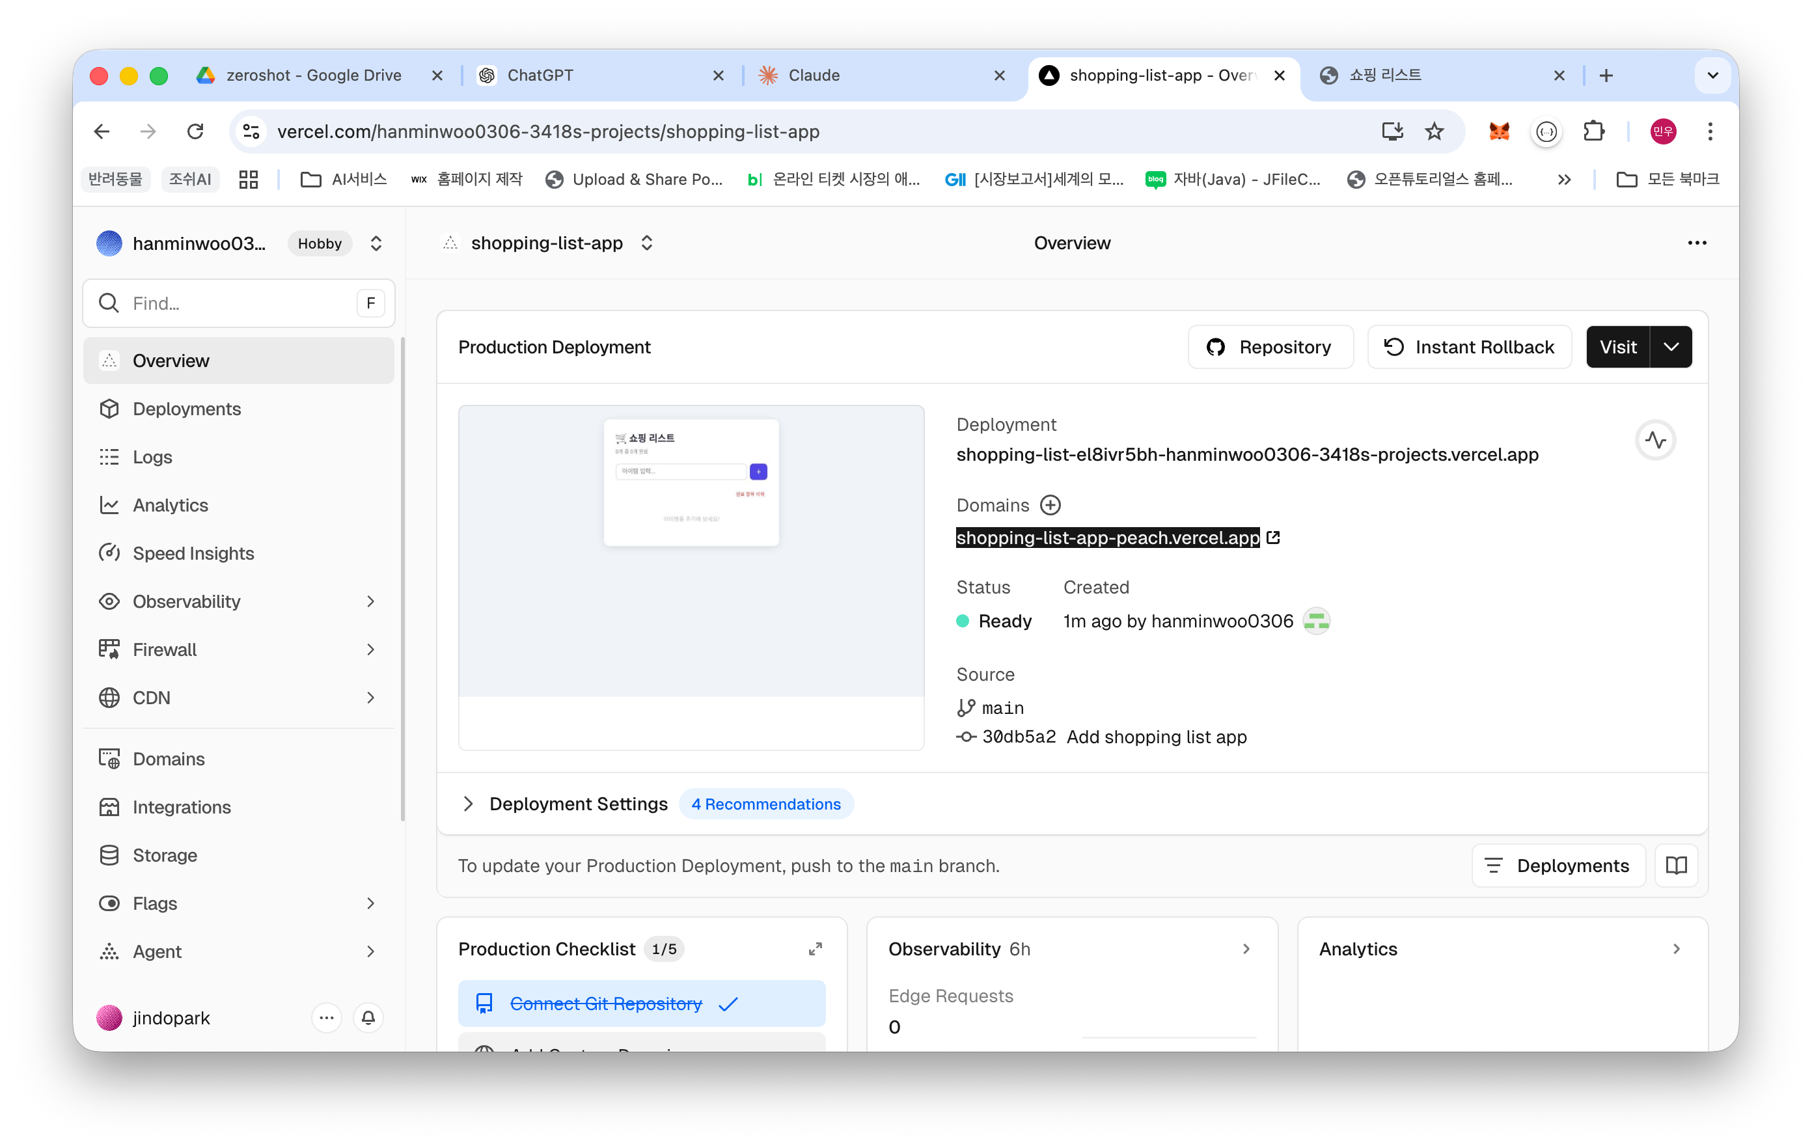This screenshot has width=1812, height=1148.
Task: Expand the Firewall sidebar submenu
Action: [370, 649]
